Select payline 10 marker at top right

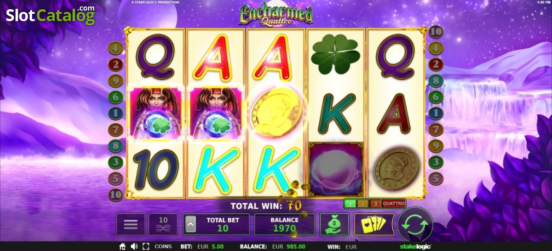tap(436, 32)
